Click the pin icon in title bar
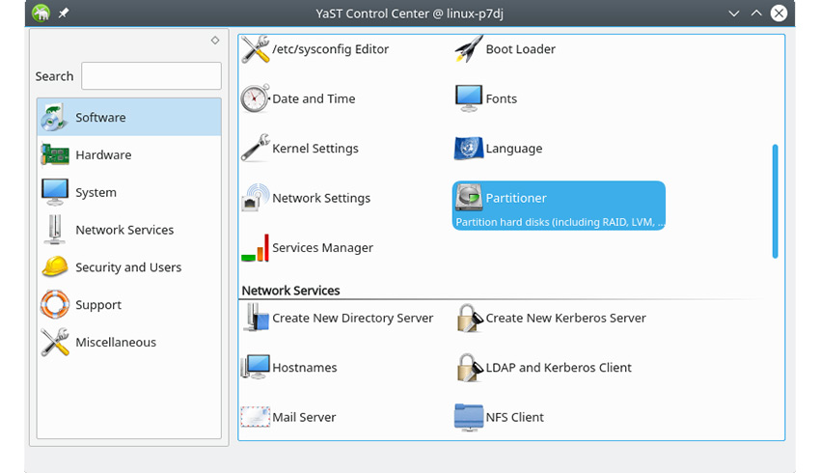 [64, 14]
